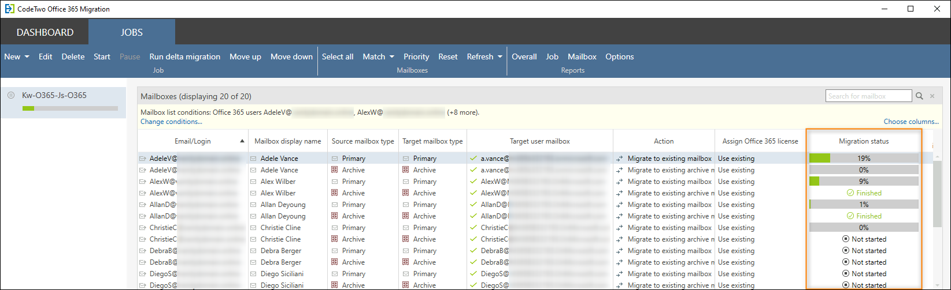Click the 1% migration progress bar

(864, 204)
